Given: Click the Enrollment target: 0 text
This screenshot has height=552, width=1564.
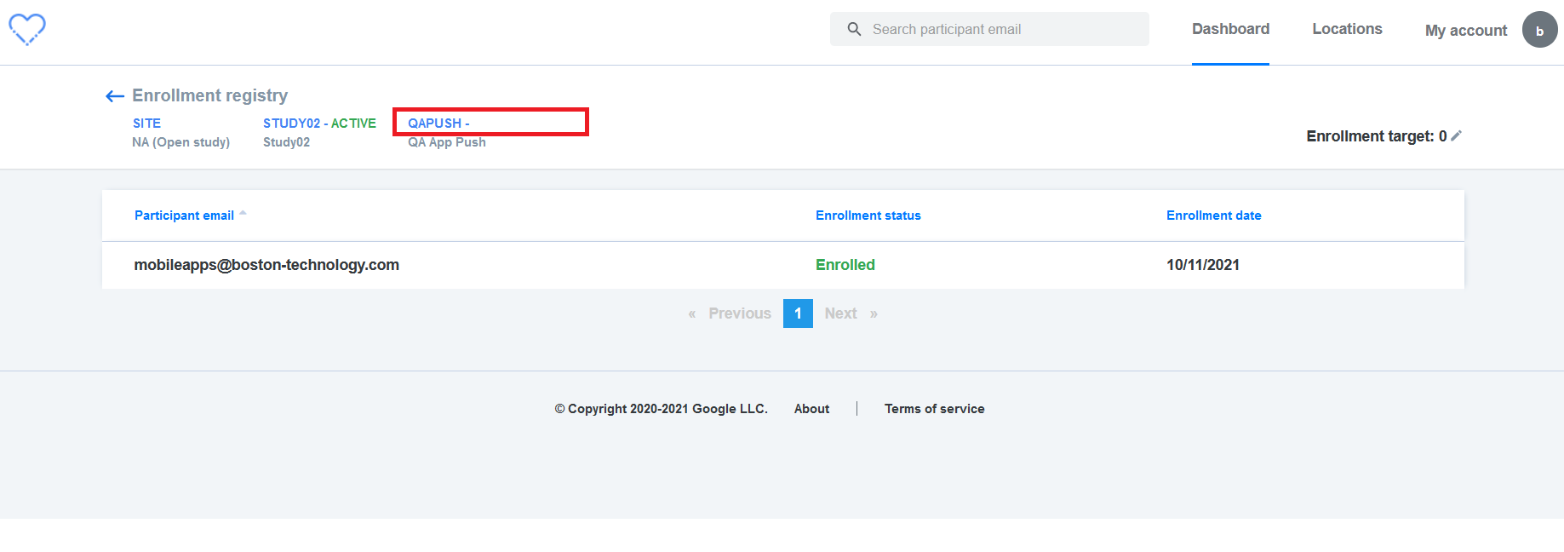Looking at the screenshot, I should (1377, 136).
